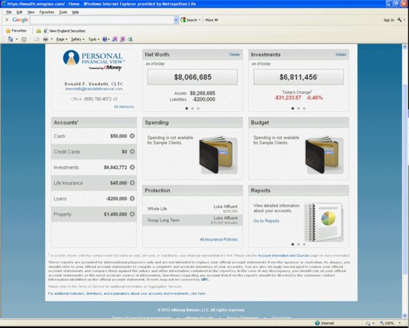Follow the Go to Reports link

click(x=266, y=221)
